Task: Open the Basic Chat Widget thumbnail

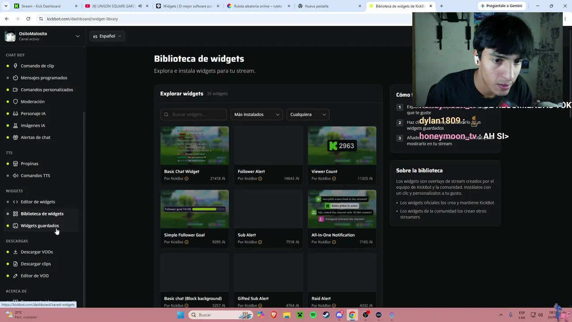Action: 194,146
